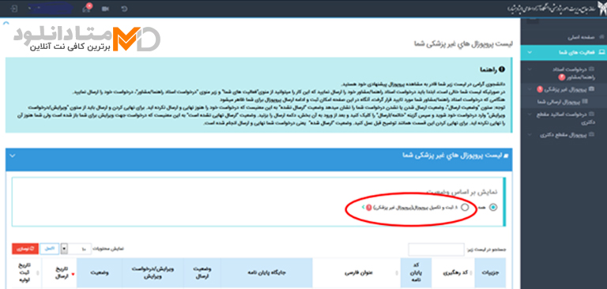Click the briefcase icon beside پروپوزال غیر پزشکی
This screenshot has height=289, width=607.
[590, 89]
